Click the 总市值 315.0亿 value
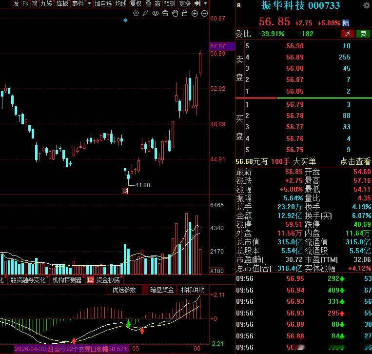Viewport: 372px width, 354px height. (290, 242)
